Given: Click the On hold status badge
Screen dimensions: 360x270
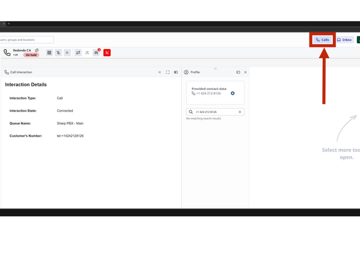Looking at the screenshot, I should [31, 55].
